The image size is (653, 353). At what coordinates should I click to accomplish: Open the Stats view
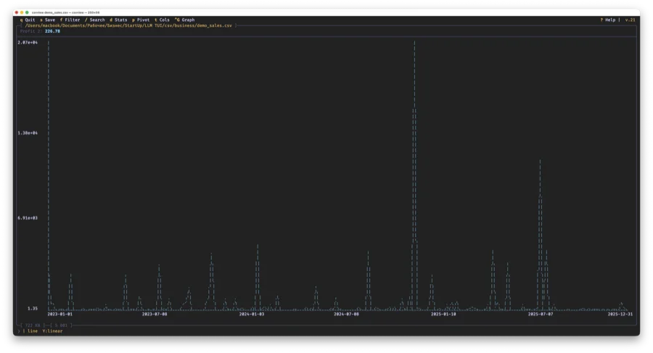click(119, 20)
